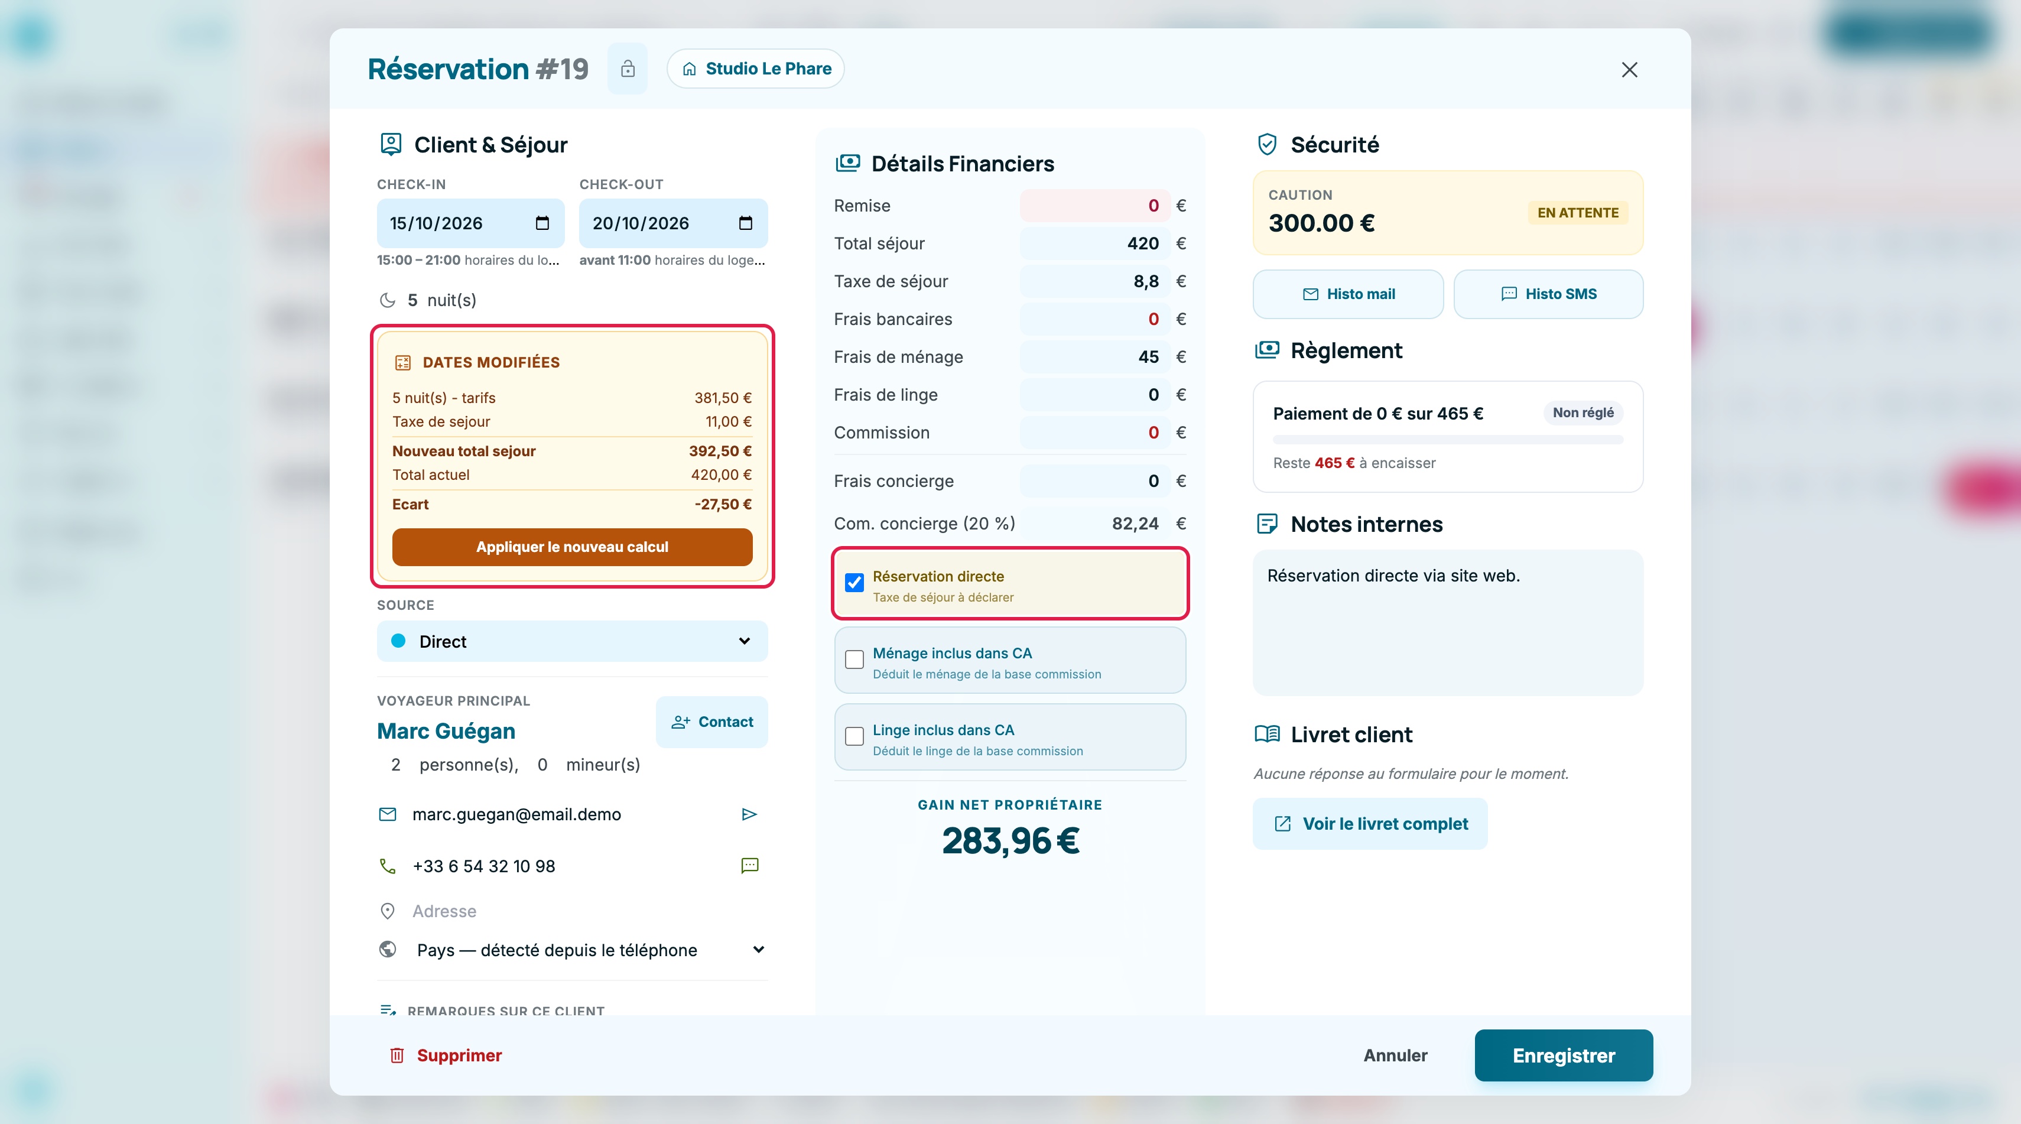Screen dimensions: 2021x1124
Task: Click the payment progress bar
Action: [x=1447, y=440]
